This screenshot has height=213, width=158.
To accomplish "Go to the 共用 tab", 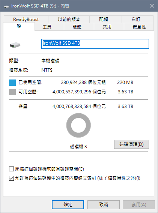I will pyautogui.click(x=109, y=27).
